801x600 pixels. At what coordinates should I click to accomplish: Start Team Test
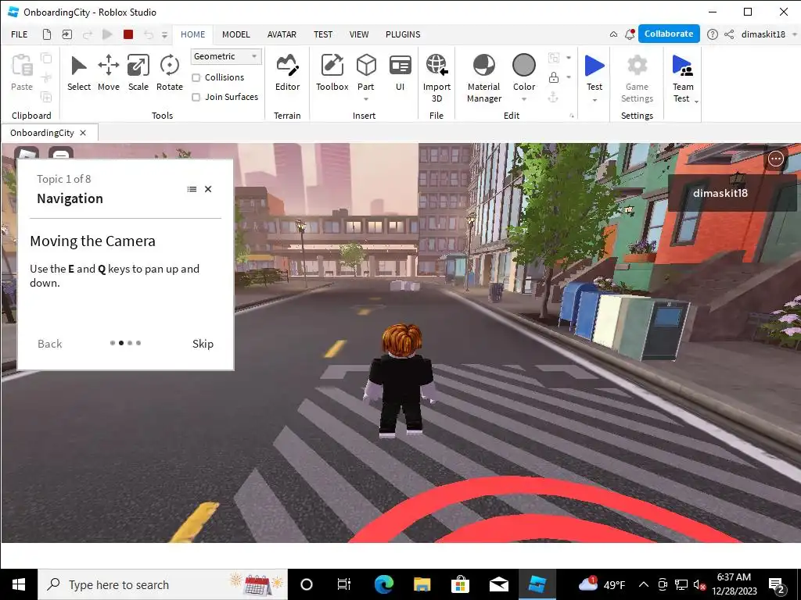click(682, 77)
